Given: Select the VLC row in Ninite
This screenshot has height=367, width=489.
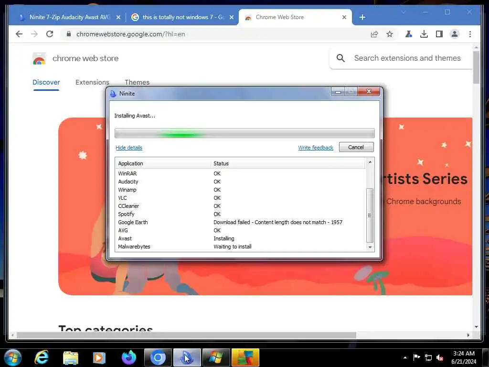Looking at the screenshot, I should point(241,198).
